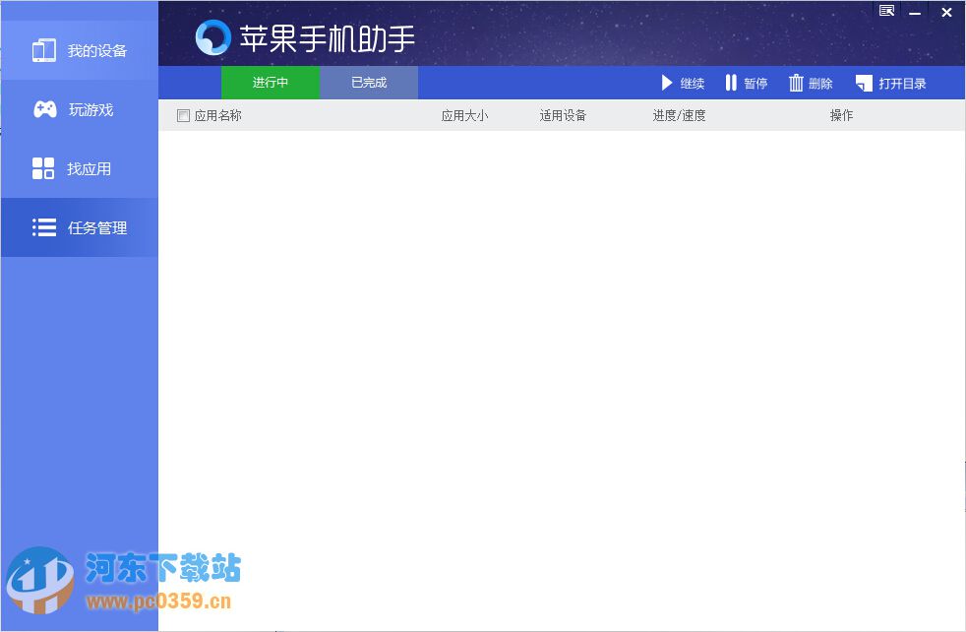Click the 继续 play triangle icon
Viewport: 966px width, 632px height.
666,83
